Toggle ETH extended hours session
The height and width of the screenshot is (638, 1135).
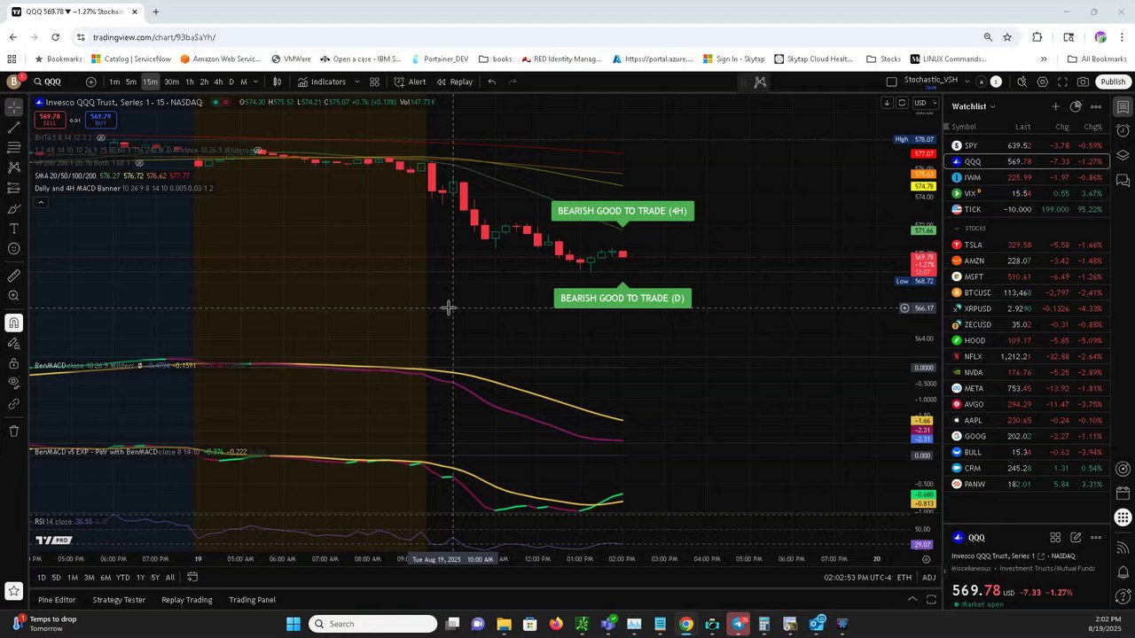click(904, 578)
